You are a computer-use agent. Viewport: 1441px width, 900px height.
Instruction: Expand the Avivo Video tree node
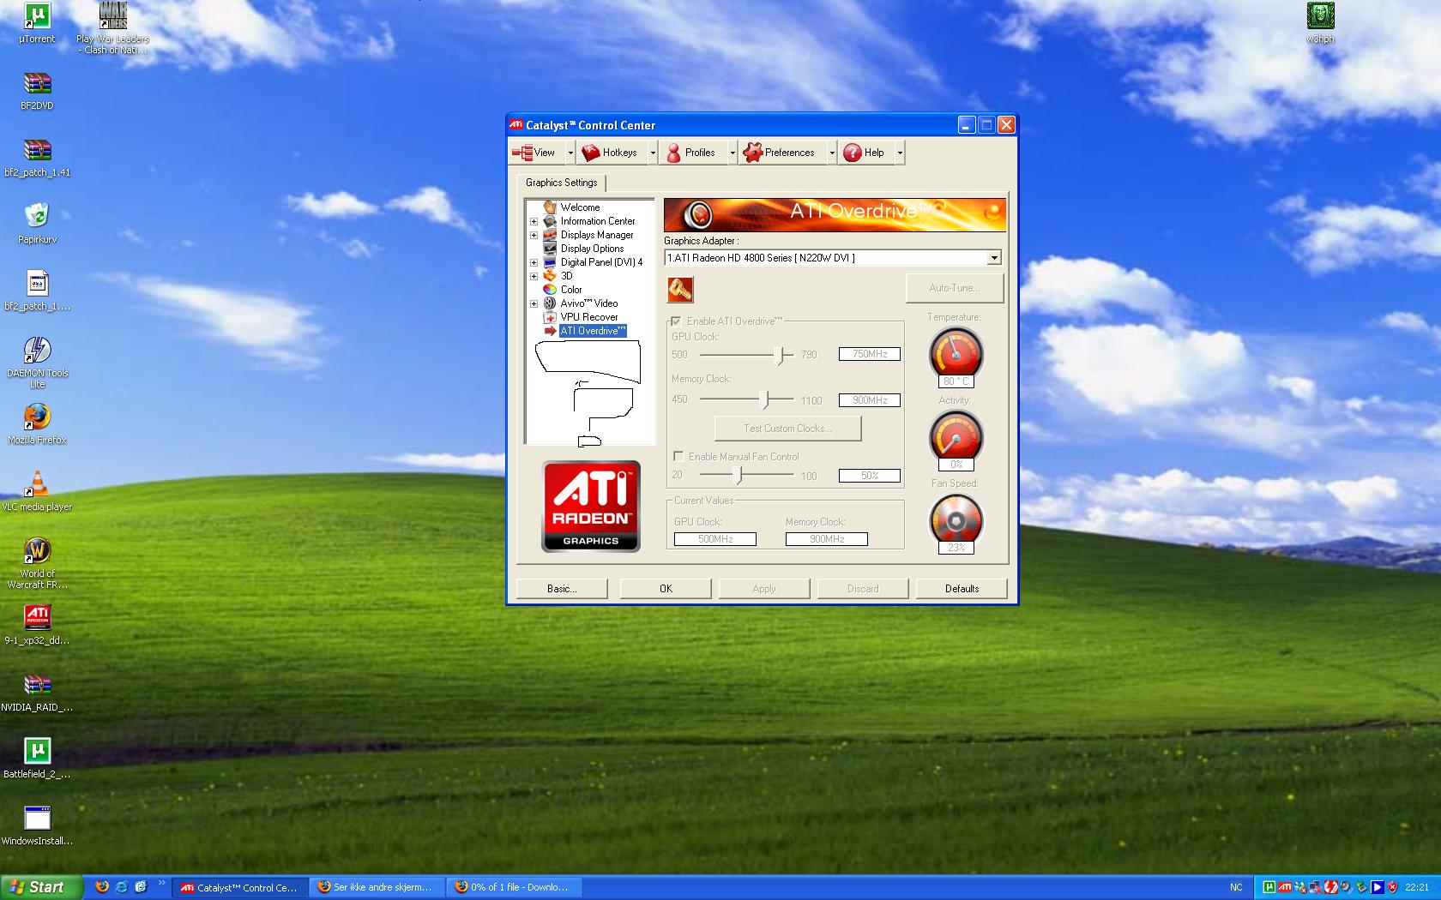click(x=534, y=303)
